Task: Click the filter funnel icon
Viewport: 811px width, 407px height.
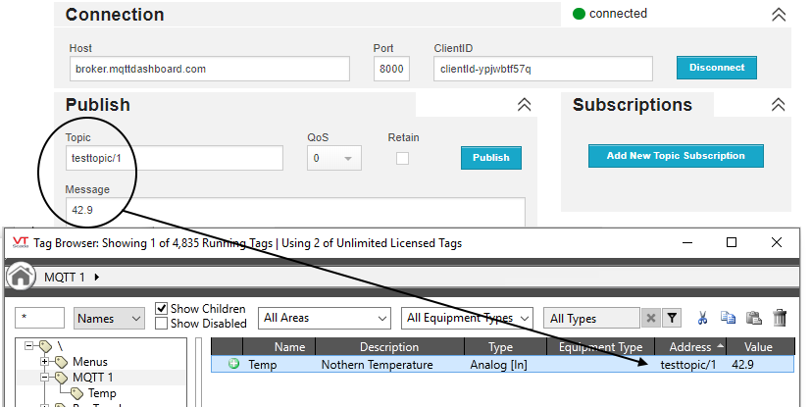Action: pyautogui.click(x=672, y=318)
